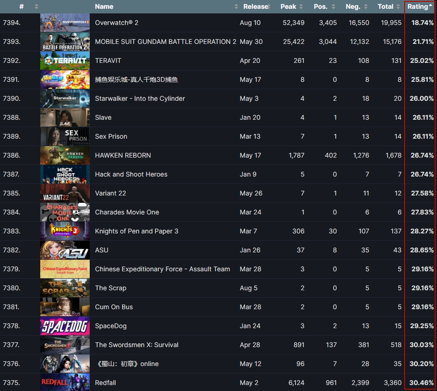
Task: Open Starwalker - Into the Cylinder link
Action: coord(140,98)
